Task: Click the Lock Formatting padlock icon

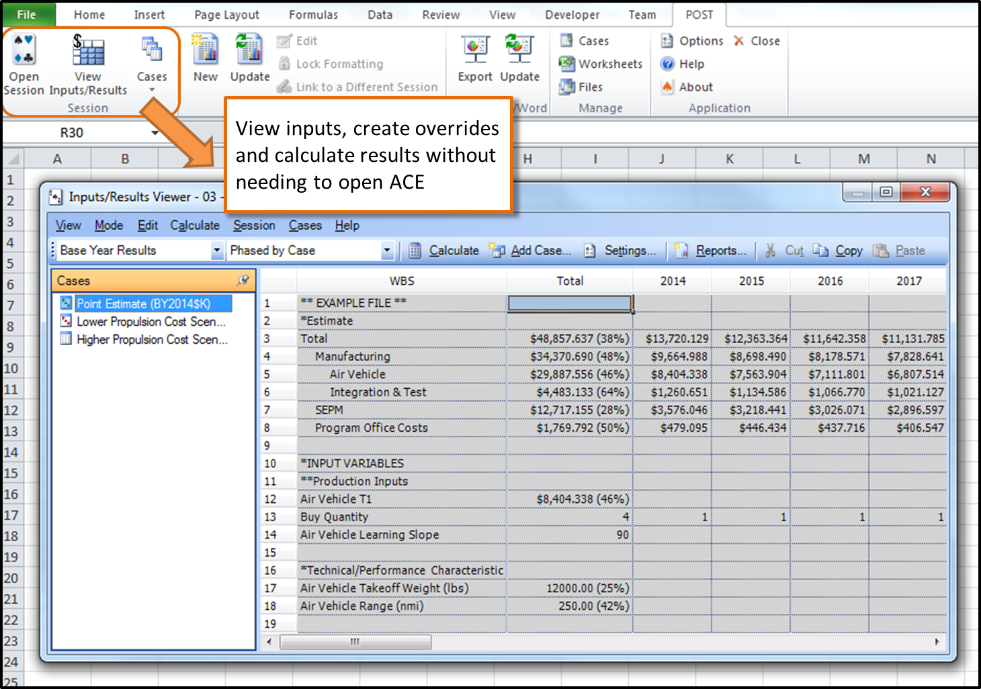Action: click(284, 64)
